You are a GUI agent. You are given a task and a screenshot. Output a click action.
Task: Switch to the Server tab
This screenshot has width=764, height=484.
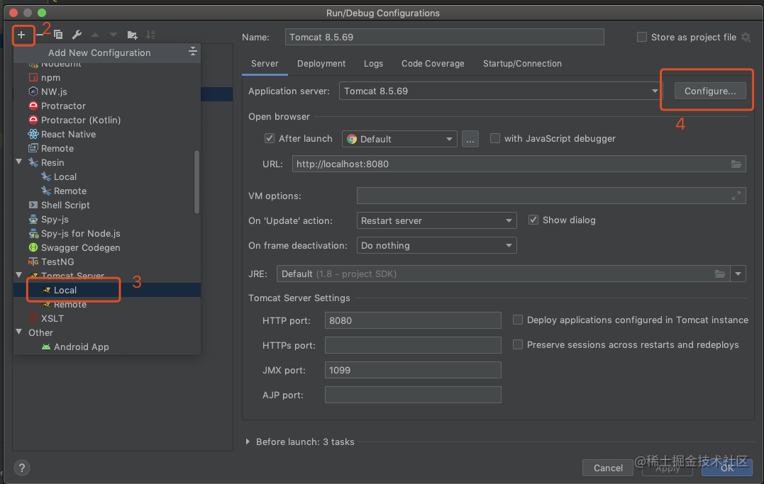click(x=265, y=64)
